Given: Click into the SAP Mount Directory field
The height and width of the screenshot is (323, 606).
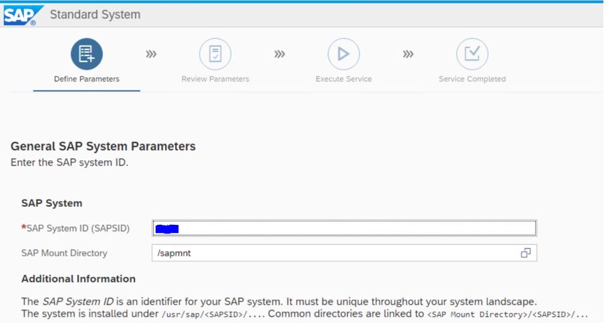Looking at the screenshot, I should pyautogui.click(x=344, y=253).
